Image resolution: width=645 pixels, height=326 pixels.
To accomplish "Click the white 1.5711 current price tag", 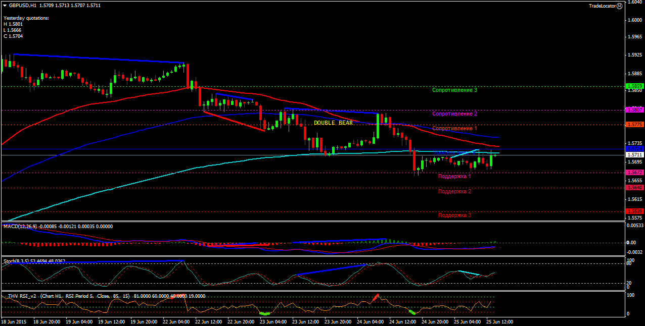I will click(x=634, y=155).
